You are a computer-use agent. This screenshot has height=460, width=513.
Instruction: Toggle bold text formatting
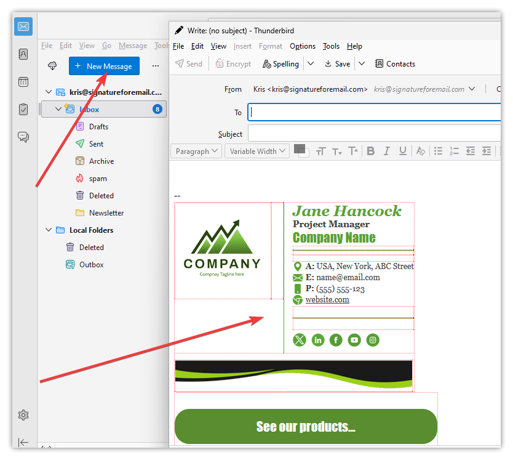(x=371, y=151)
